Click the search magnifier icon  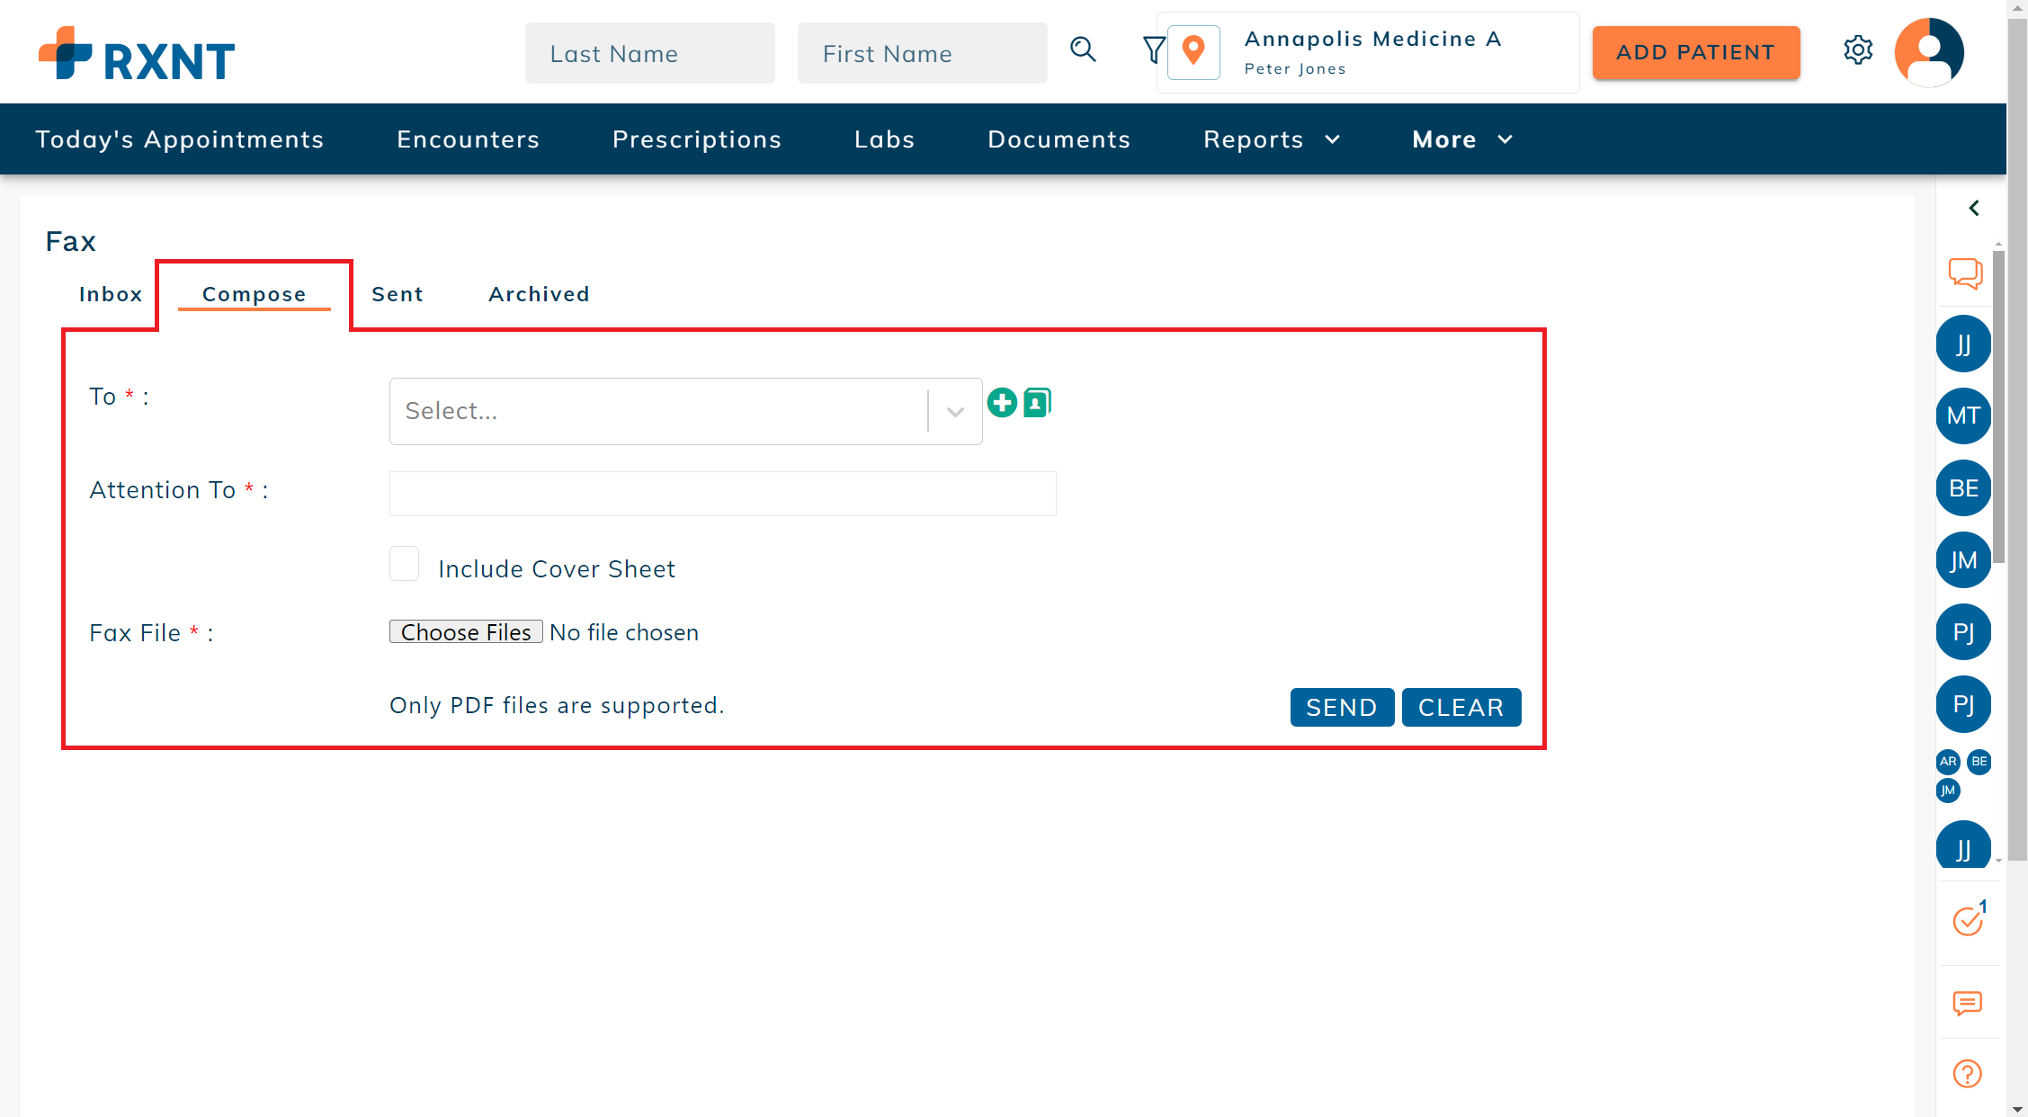(x=1083, y=50)
